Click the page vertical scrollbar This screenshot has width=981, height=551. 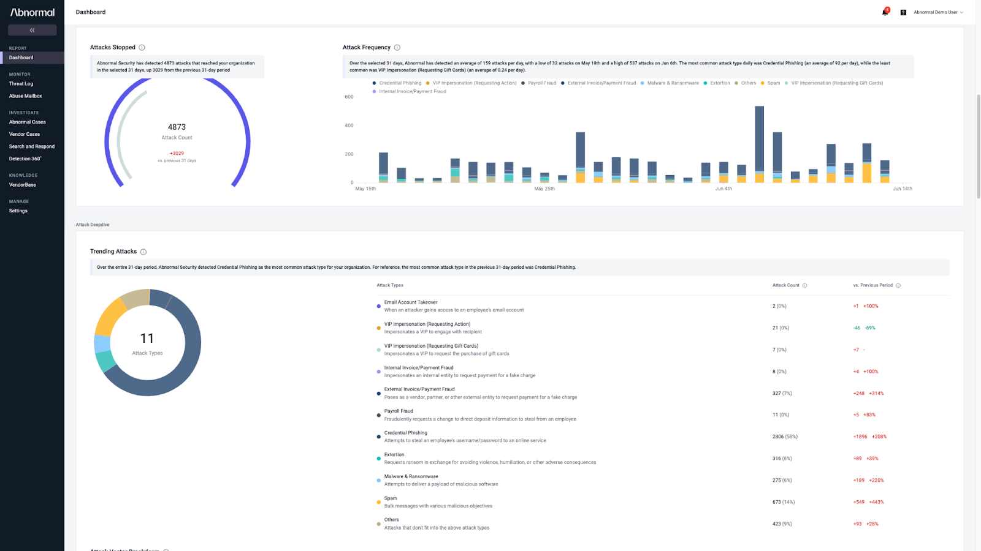click(979, 146)
